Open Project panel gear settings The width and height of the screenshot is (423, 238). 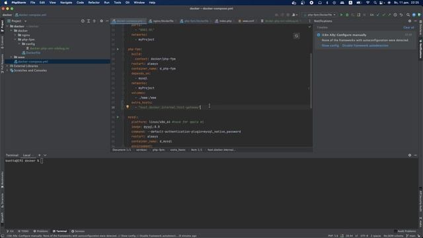pos(101,21)
